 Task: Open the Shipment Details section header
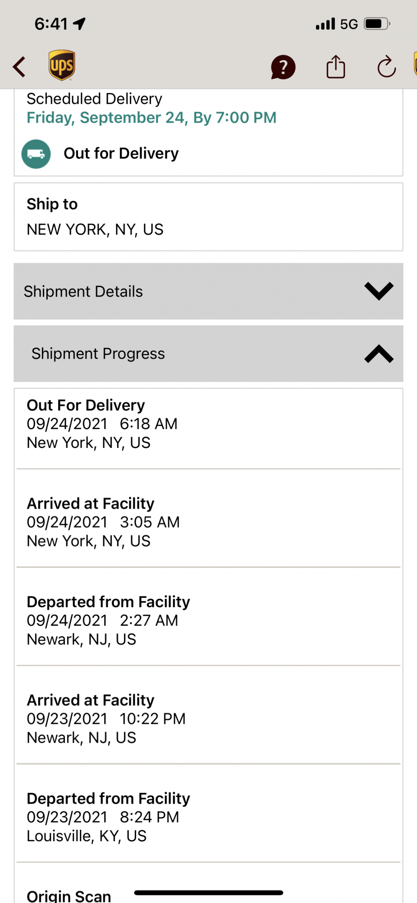coord(83,292)
